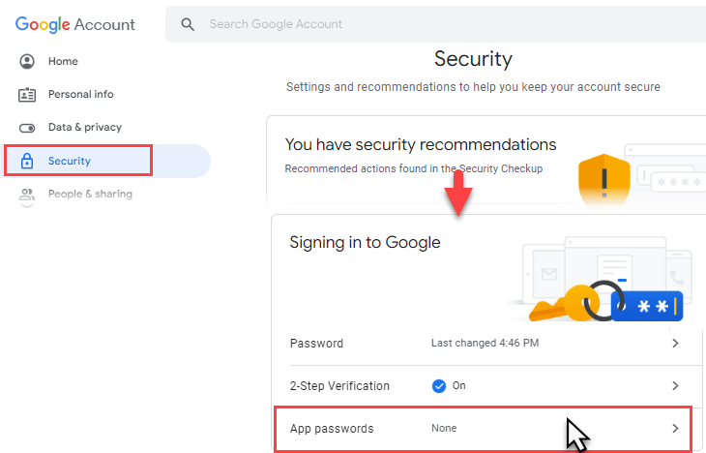
Task: Expand the 2-Step Verification chevron
Action: 675,386
